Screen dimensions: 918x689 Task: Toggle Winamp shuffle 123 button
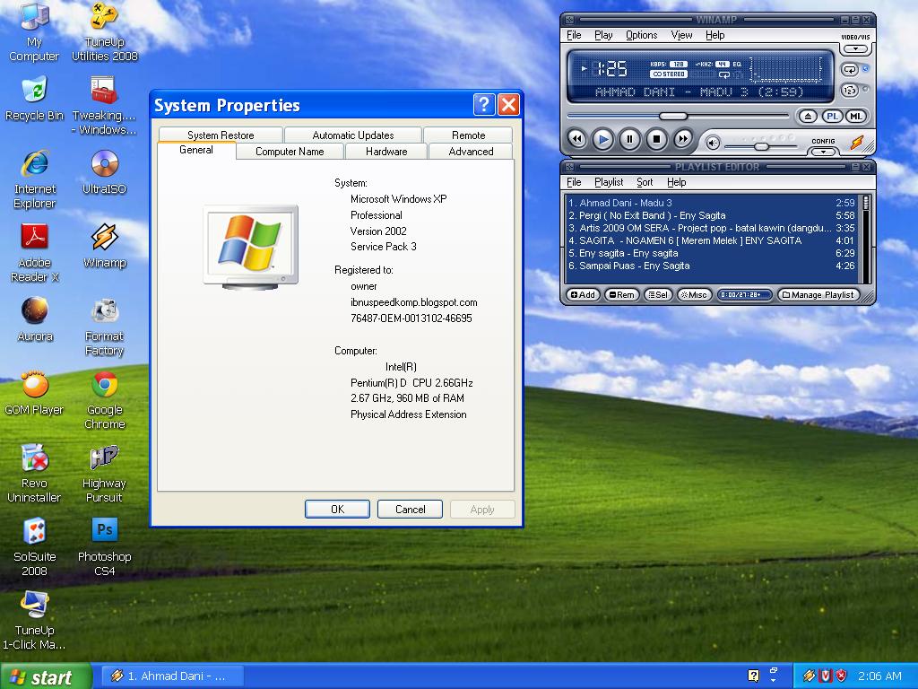pyautogui.click(x=850, y=91)
